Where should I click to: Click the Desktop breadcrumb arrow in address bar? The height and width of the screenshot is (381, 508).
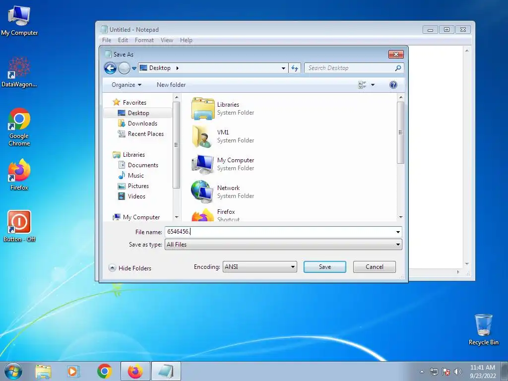point(177,68)
